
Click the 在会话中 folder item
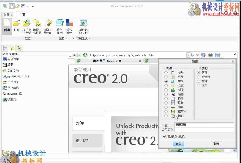[x=11, y=59]
